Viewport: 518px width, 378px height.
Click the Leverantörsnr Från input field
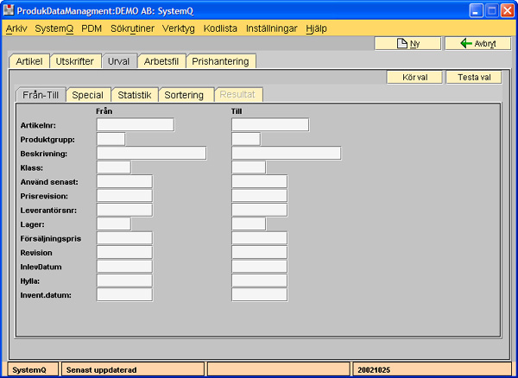click(124, 210)
